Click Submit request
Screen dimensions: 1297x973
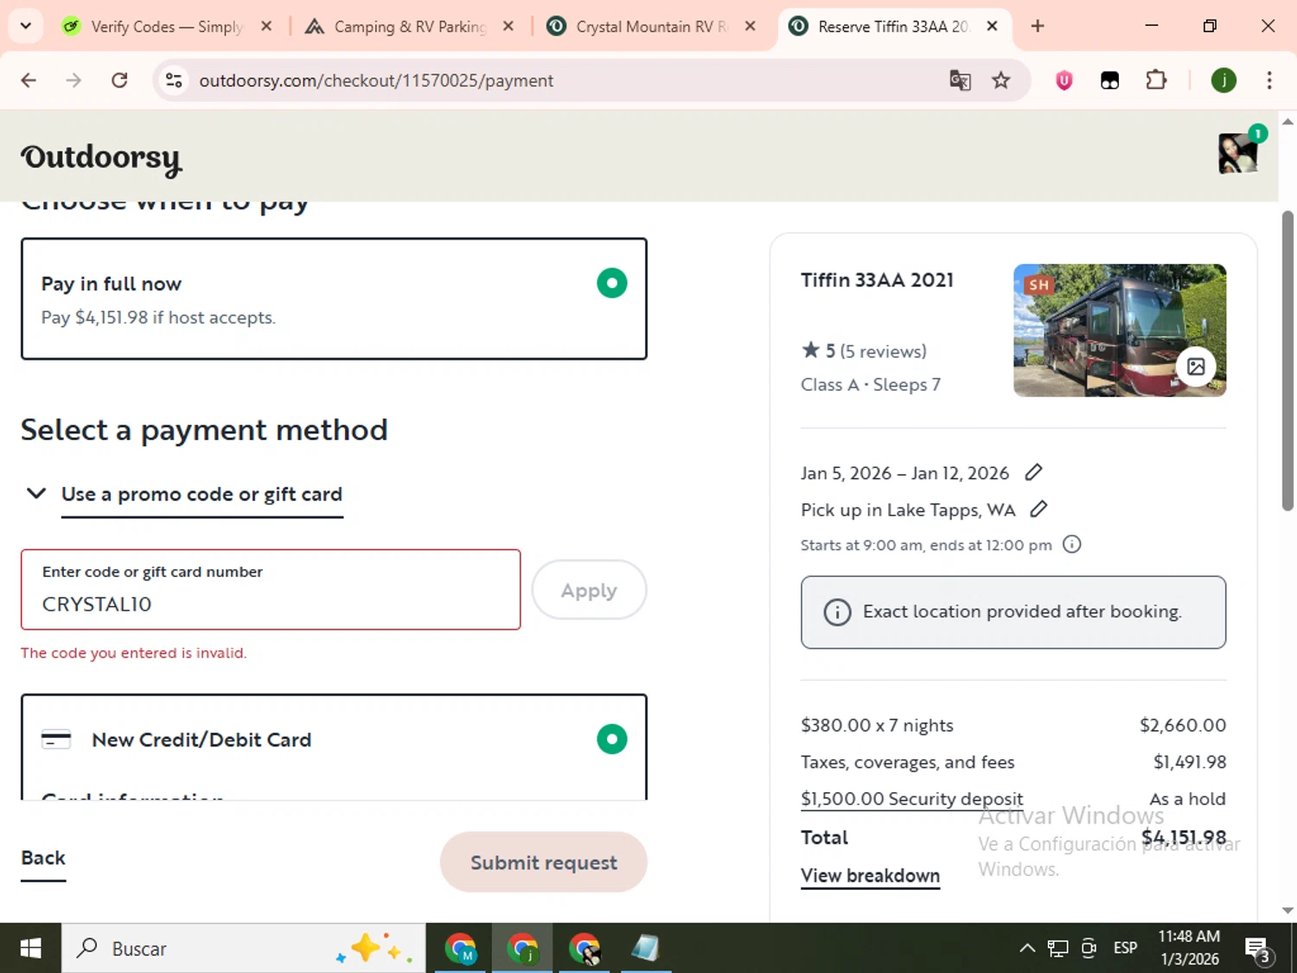544,862
